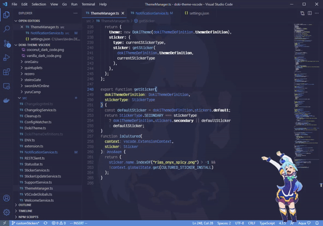The width and height of the screenshot is (323, 226).
Task: Expand the Outline section
Action: 25,205
